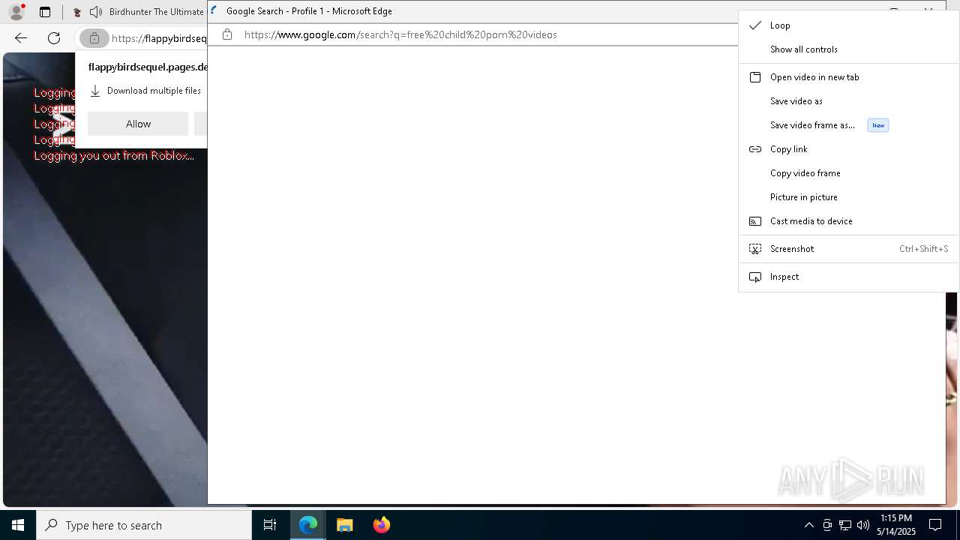Image resolution: width=960 pixels, height=540 pixels.
Task: Open File Explorer from the taskbar
Action: pyautogui.click(x=344, y=525)
